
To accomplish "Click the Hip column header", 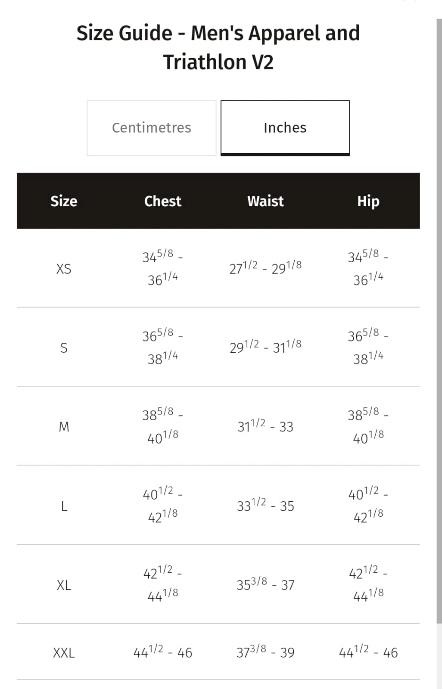I will point(368,201).
